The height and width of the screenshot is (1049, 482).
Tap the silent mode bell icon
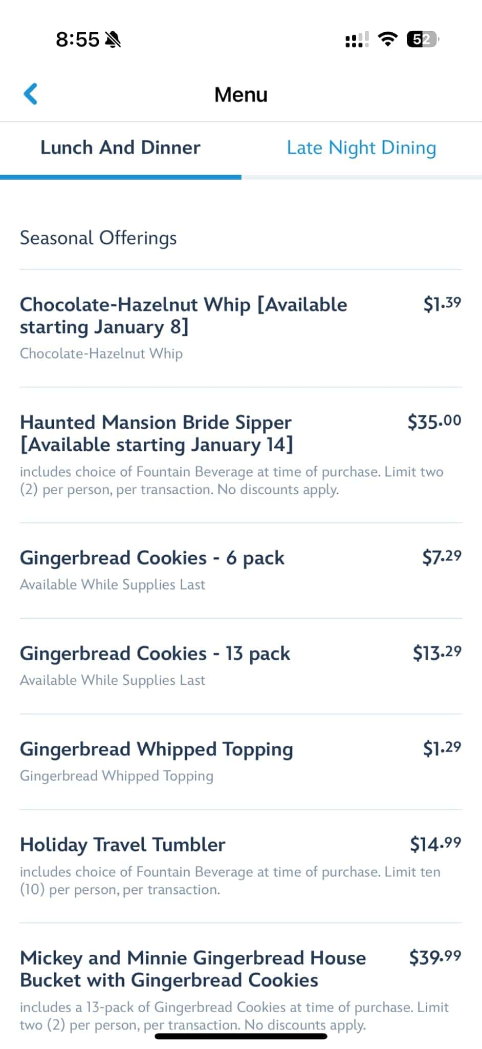click(113, 39)
